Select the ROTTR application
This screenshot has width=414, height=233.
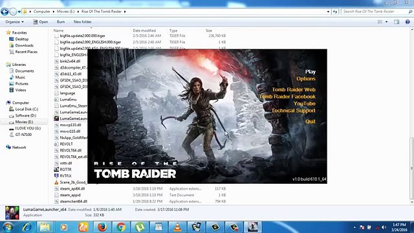point(65,170)
